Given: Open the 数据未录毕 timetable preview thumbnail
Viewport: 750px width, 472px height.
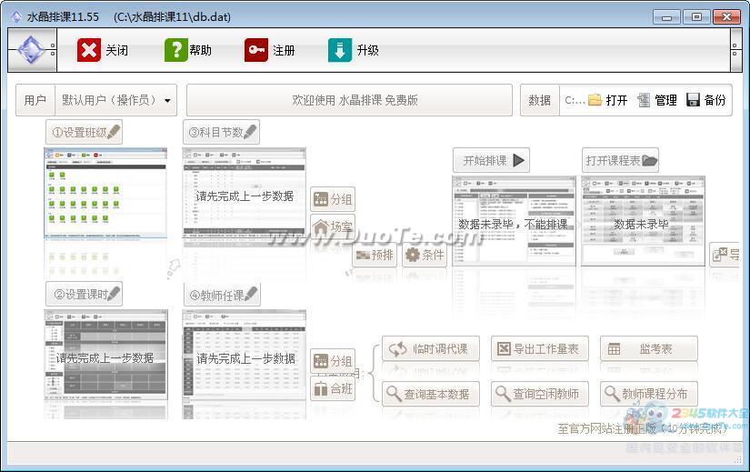Looking at the screenshot, I should (x=643, y=221).
